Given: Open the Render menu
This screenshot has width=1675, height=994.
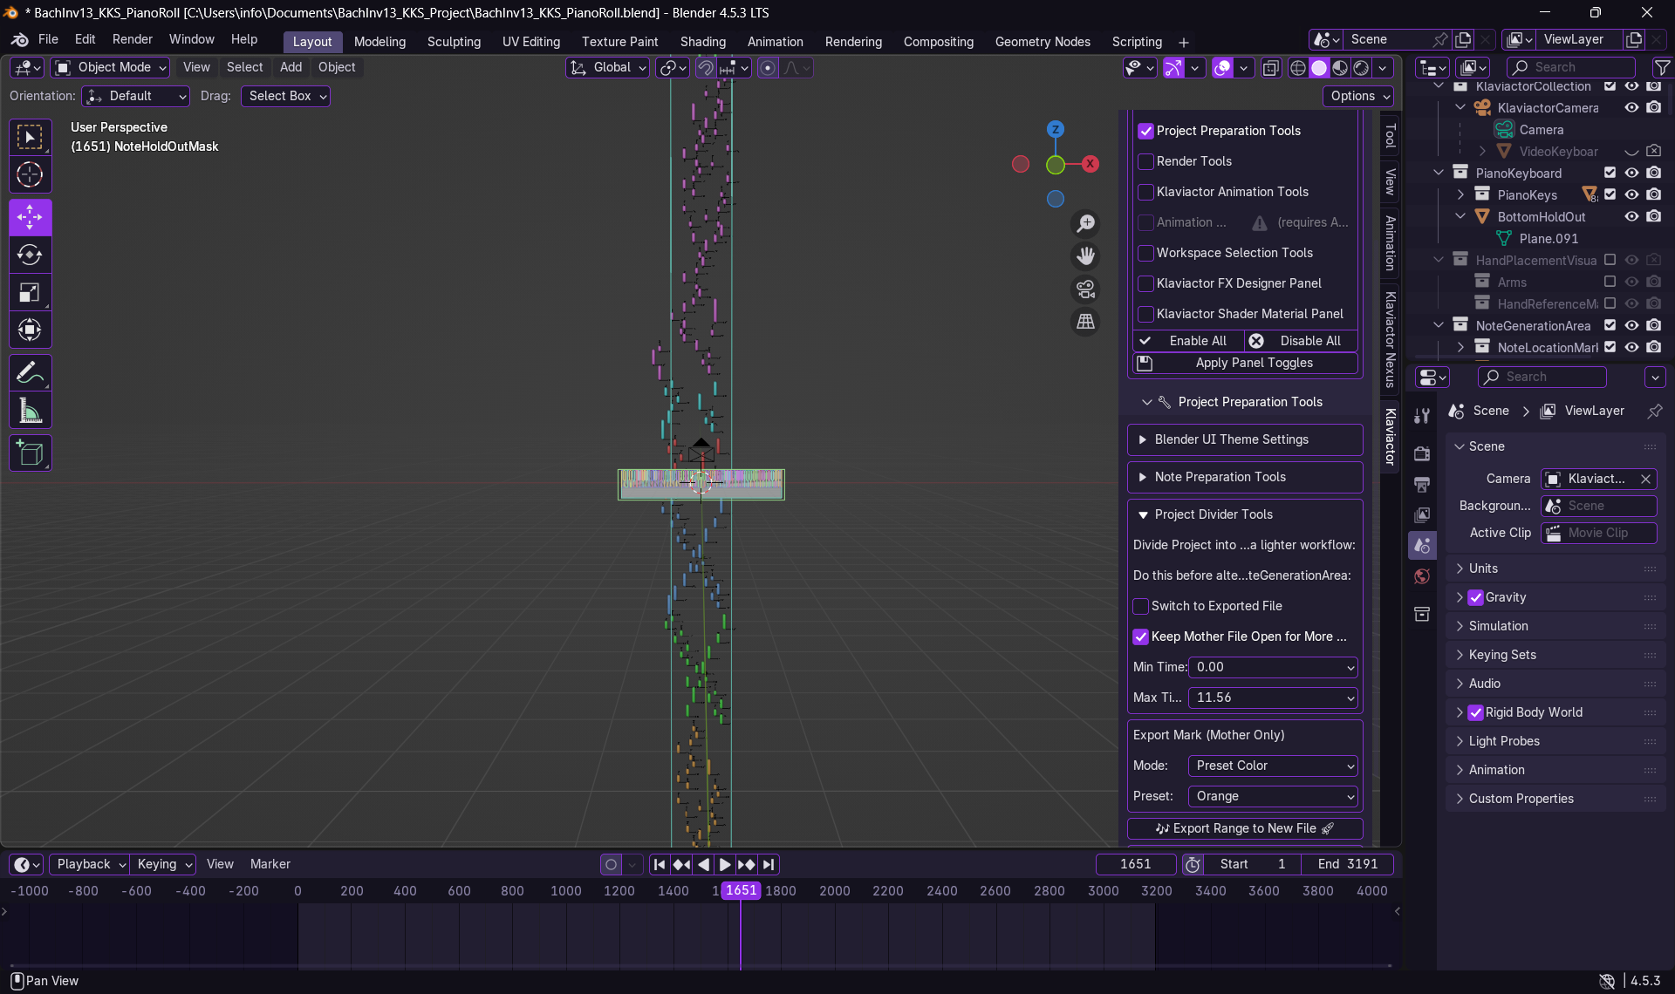Looking at the screenshot, I should [x=132, y=39].
